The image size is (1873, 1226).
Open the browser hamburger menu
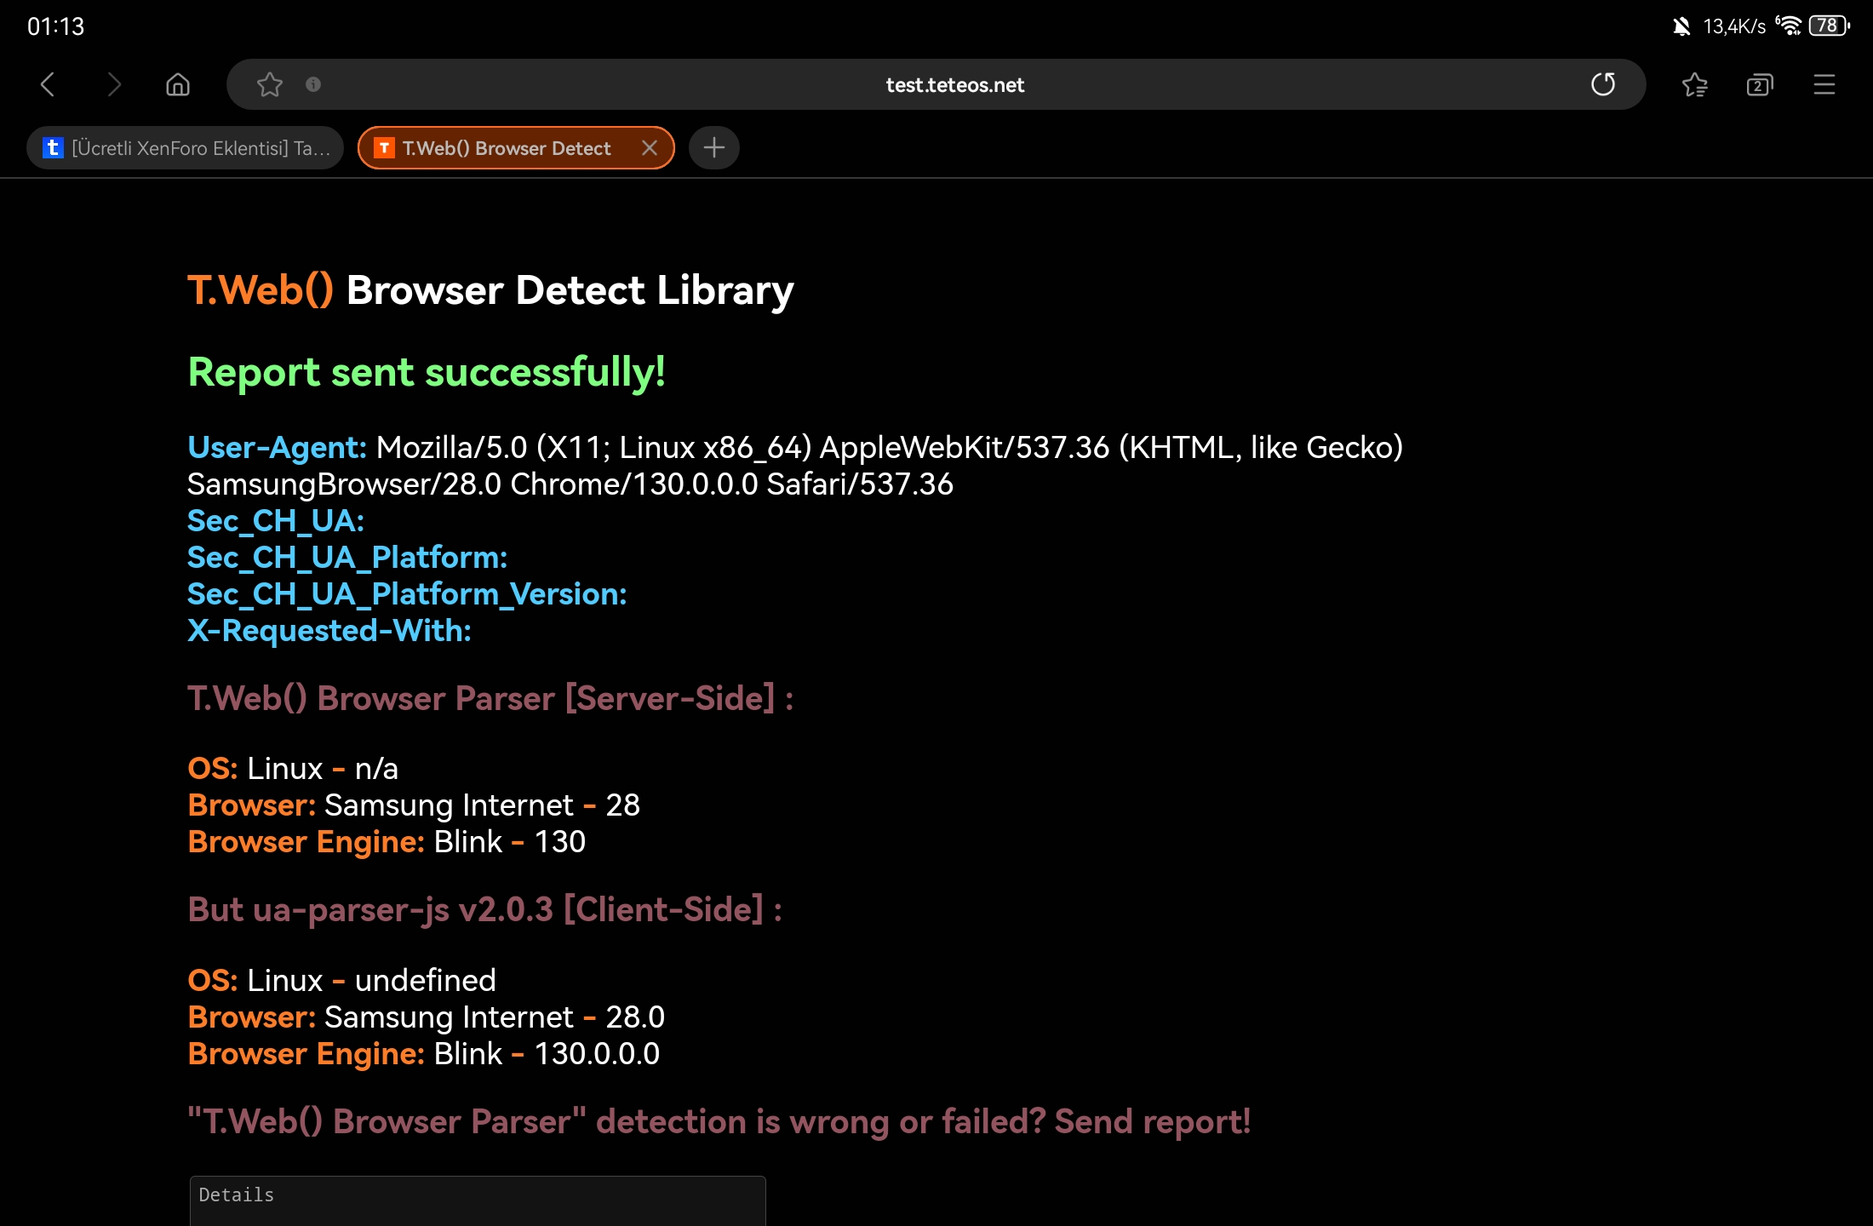[1824, 84]
